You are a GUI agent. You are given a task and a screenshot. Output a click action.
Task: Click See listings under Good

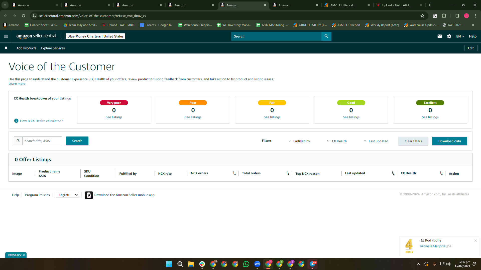pyautogui.click(x=351, y=117)
